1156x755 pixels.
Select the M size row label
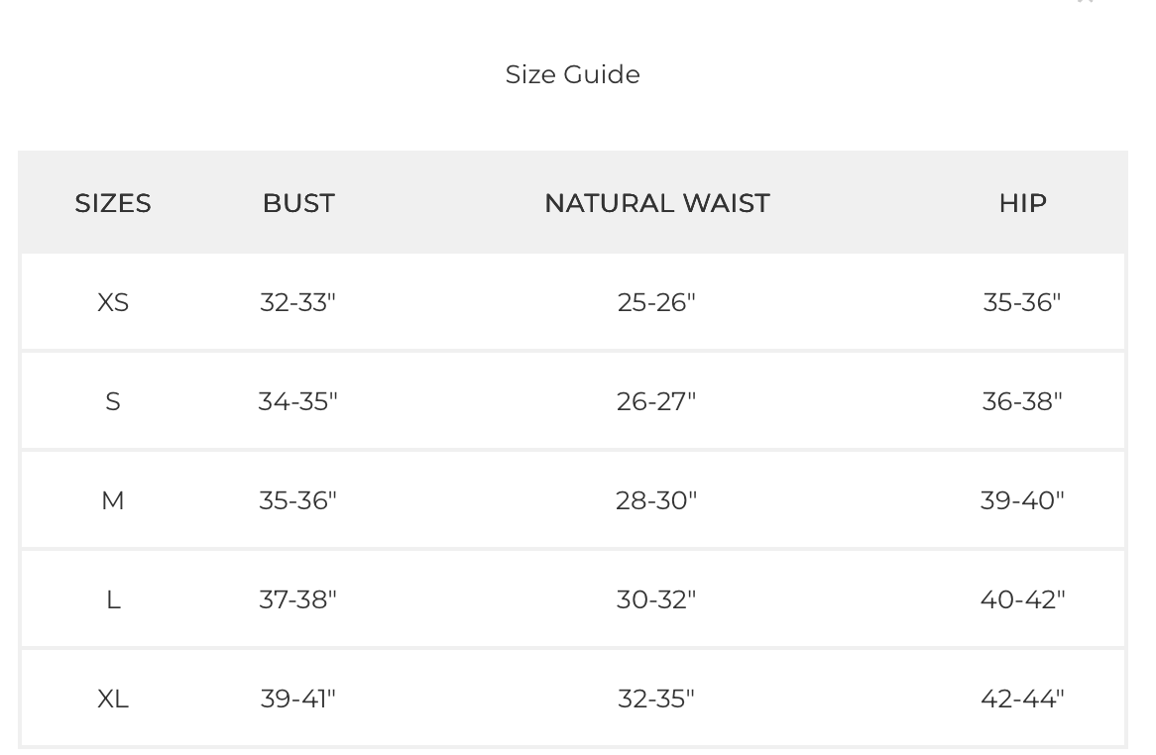113,500
